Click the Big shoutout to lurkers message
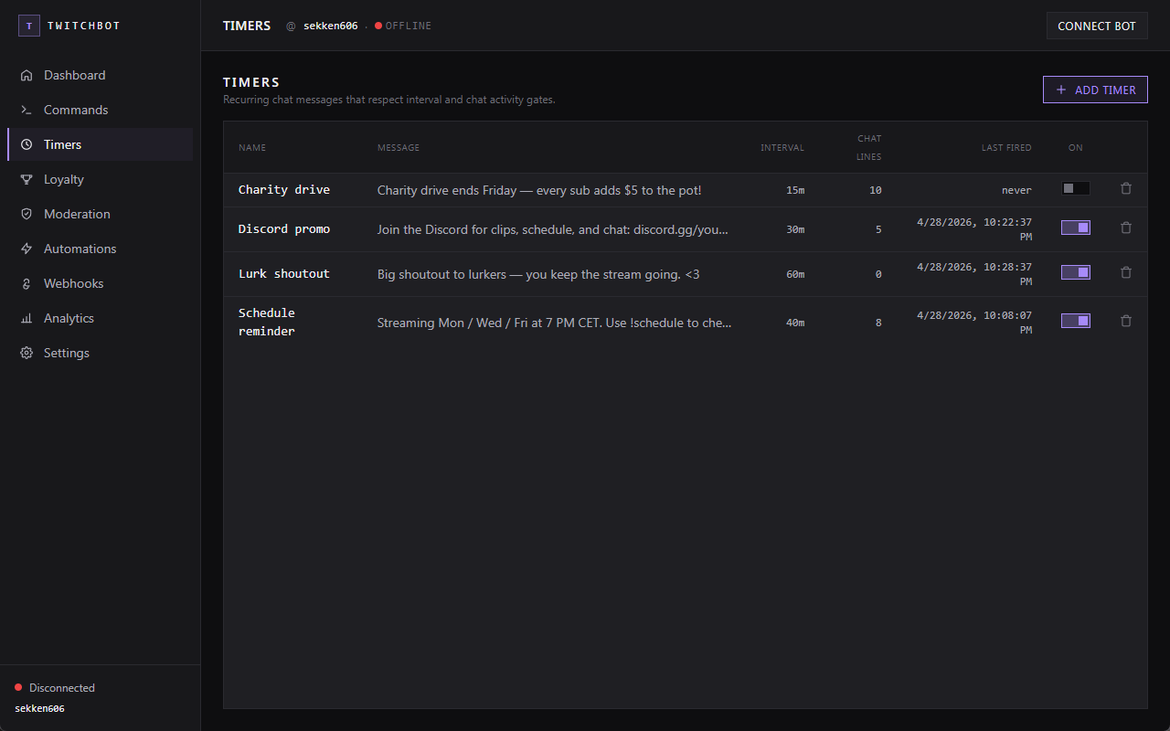 click(x=538, y=274)
